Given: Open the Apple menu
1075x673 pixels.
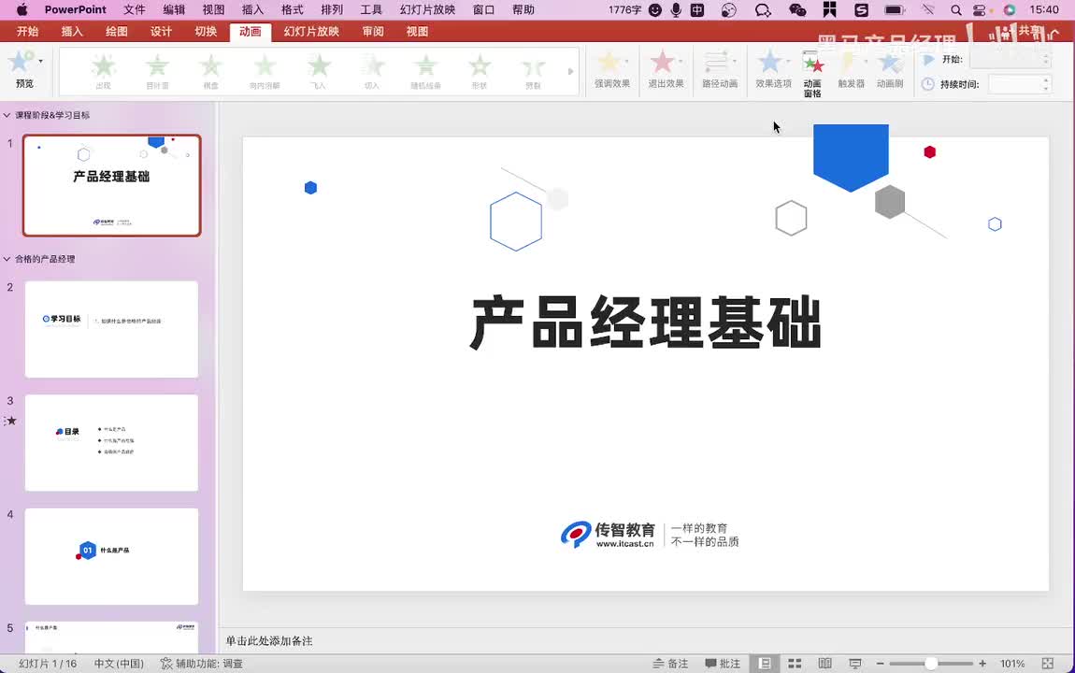Looking at the screenshot, I should pyautogui.click(x=21, y=9).
